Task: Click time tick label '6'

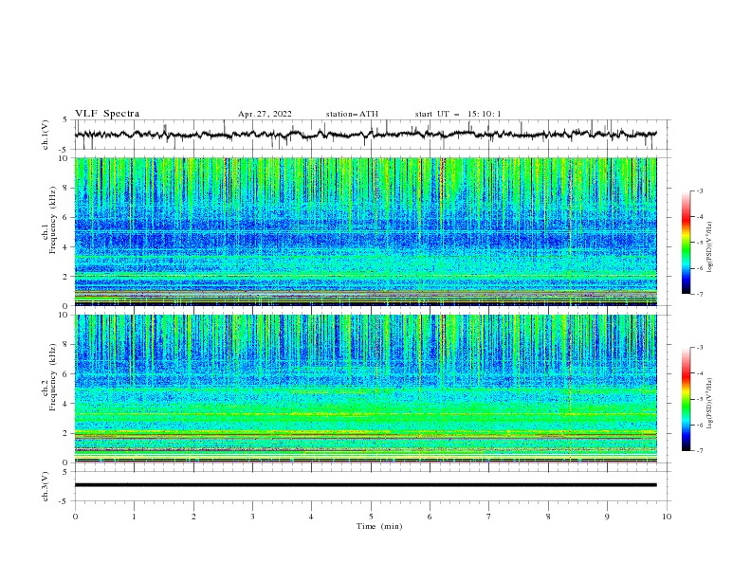Action: click(x=430, y=517)
